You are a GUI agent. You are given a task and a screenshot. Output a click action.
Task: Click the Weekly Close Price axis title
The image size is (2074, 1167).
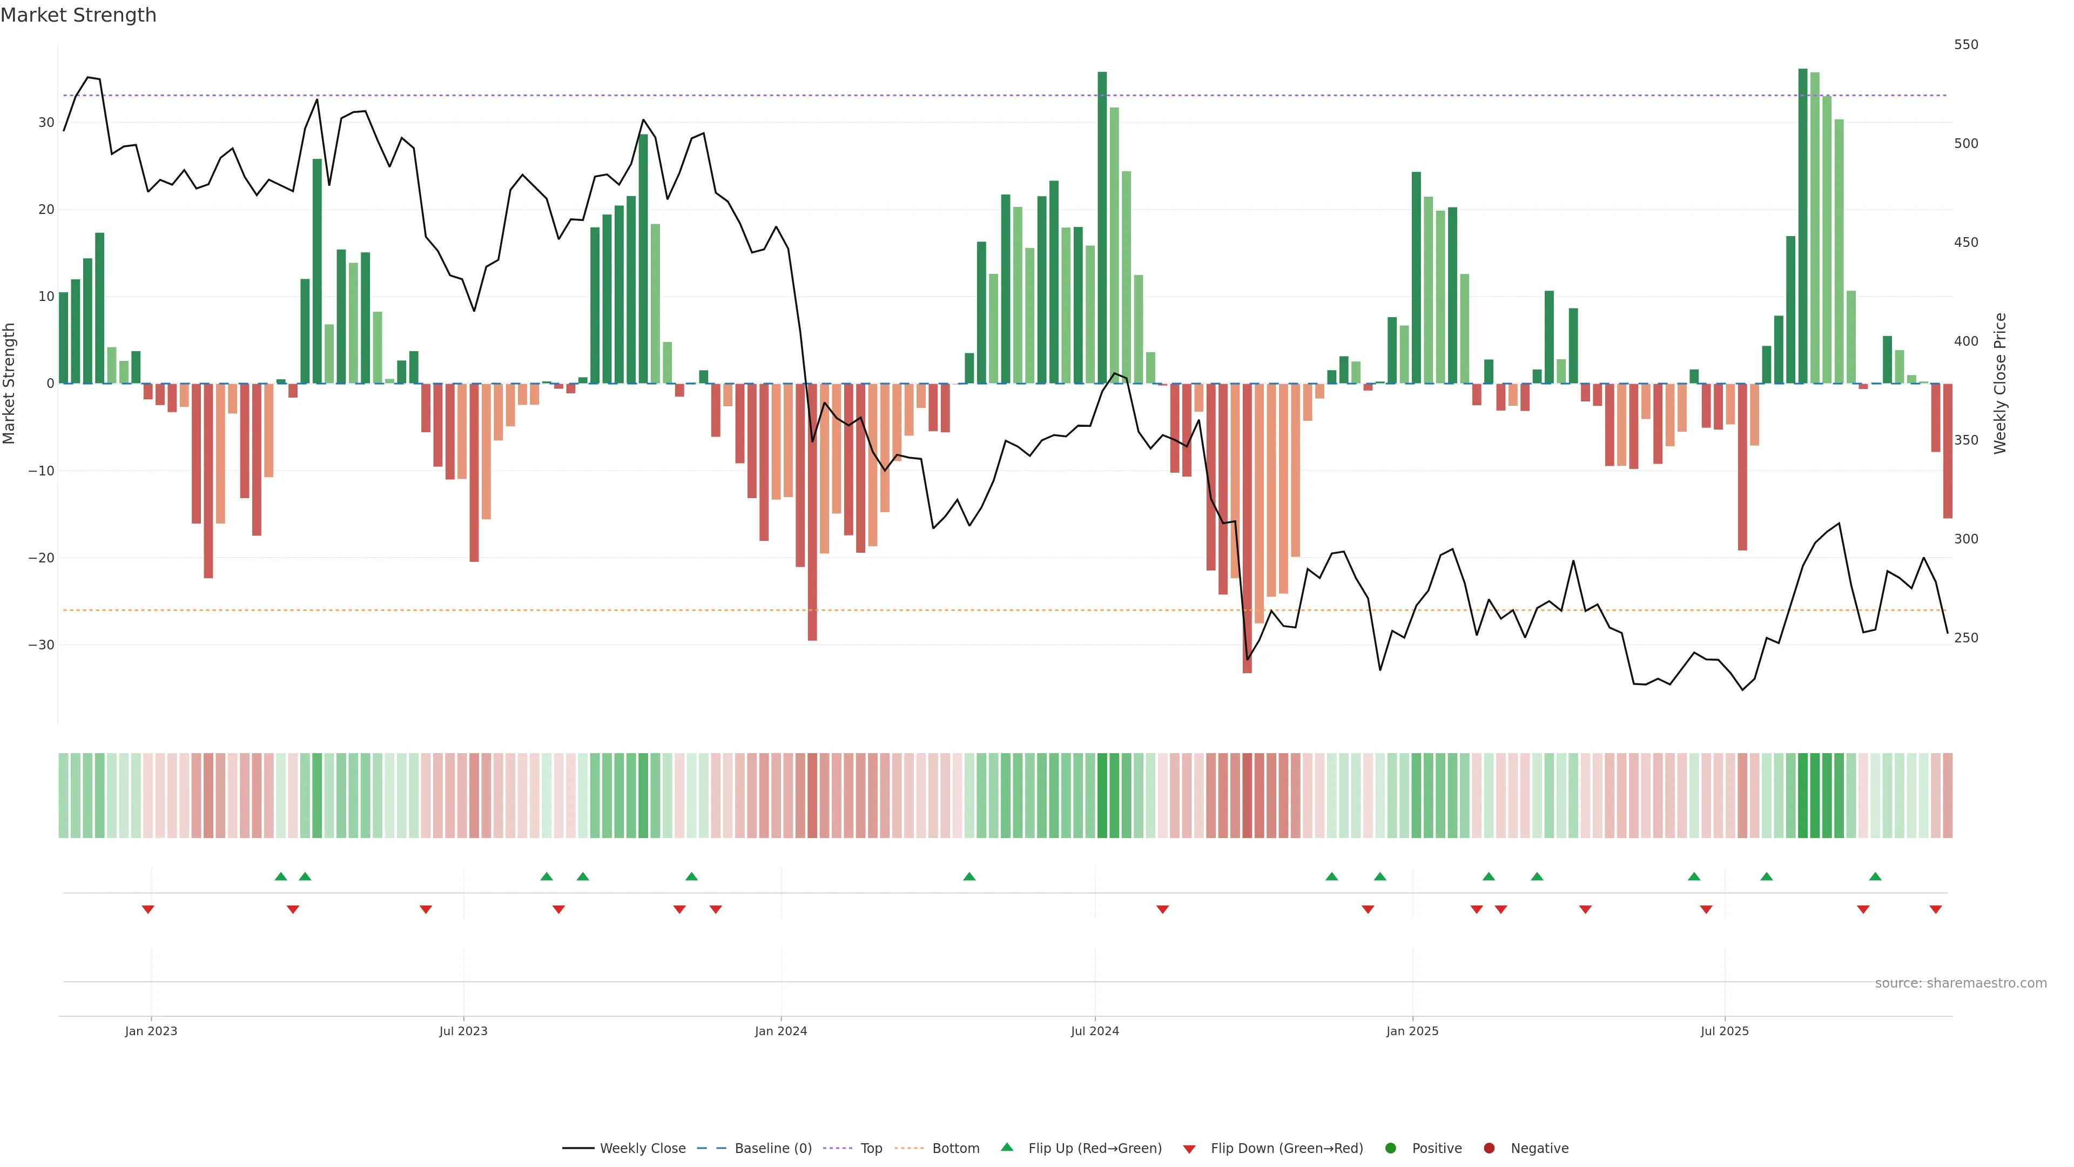[x=2001, y=384]
